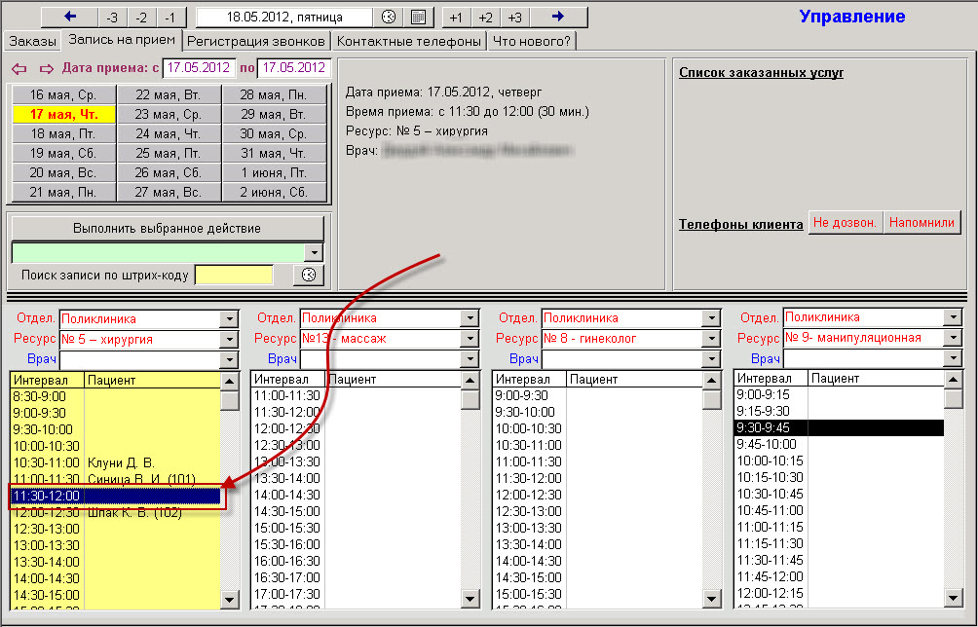Click the Телефоны клиента heading
This screenshot has width=978, height=627.
(x=741, y=224)
